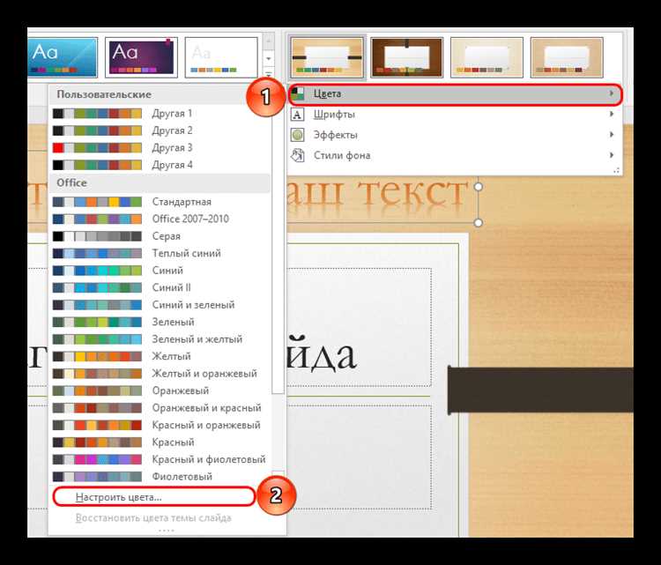Choose the dark brown variant thumbnail
Screen dimensions: 661x565
(407, 57)
